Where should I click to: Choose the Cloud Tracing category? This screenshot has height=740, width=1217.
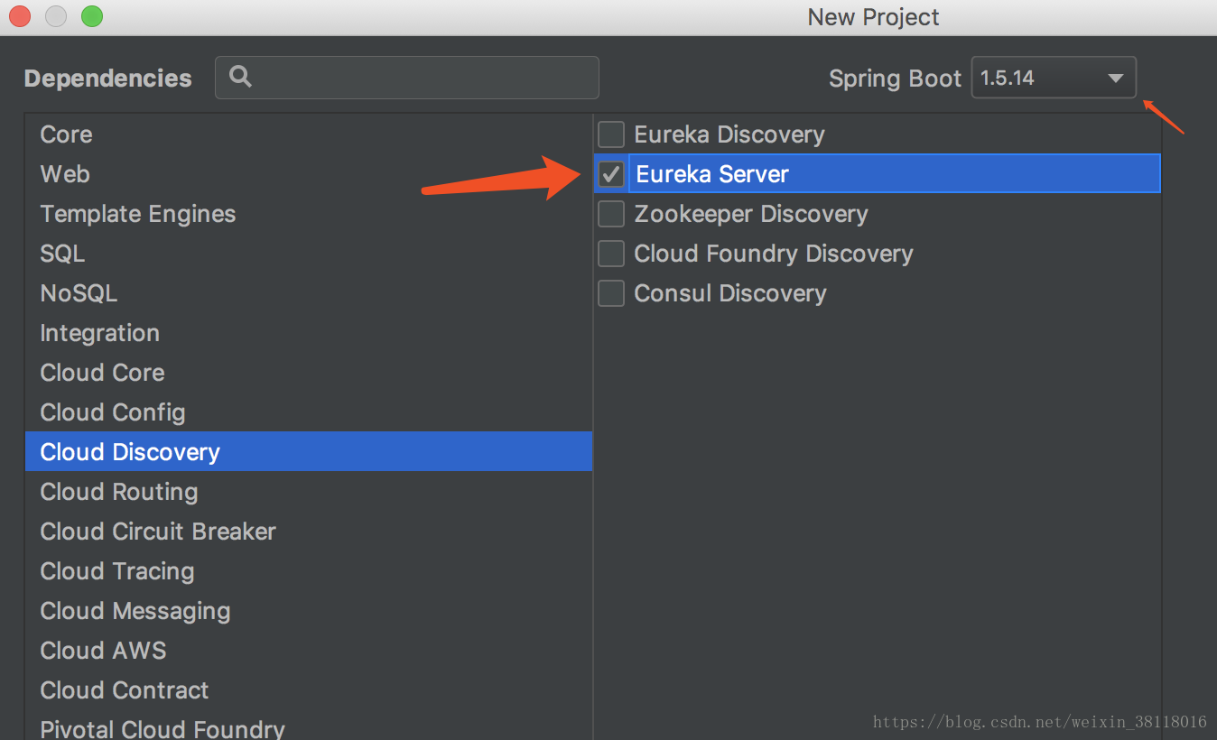(309, 571)
